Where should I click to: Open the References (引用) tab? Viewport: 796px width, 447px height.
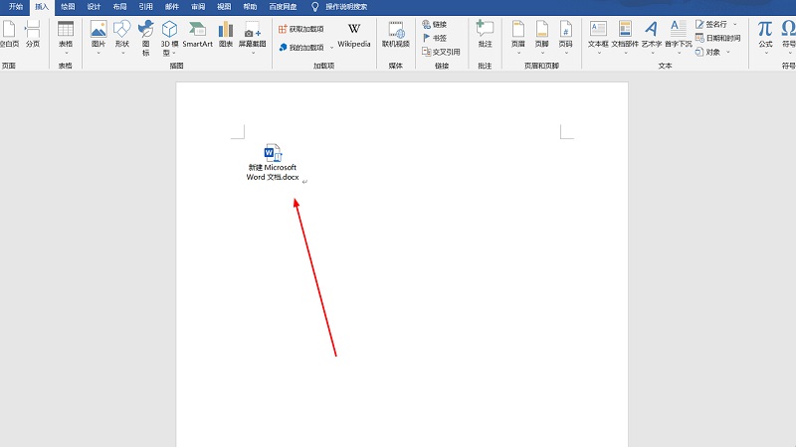(x=145, y=7)
